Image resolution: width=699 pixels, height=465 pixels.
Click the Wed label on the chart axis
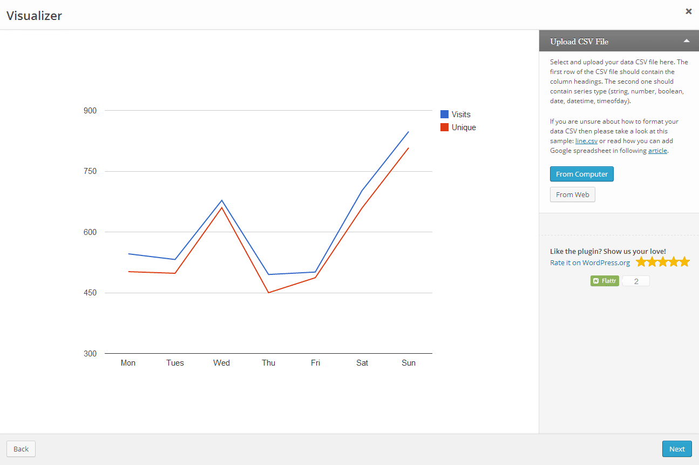click(221, 363)
